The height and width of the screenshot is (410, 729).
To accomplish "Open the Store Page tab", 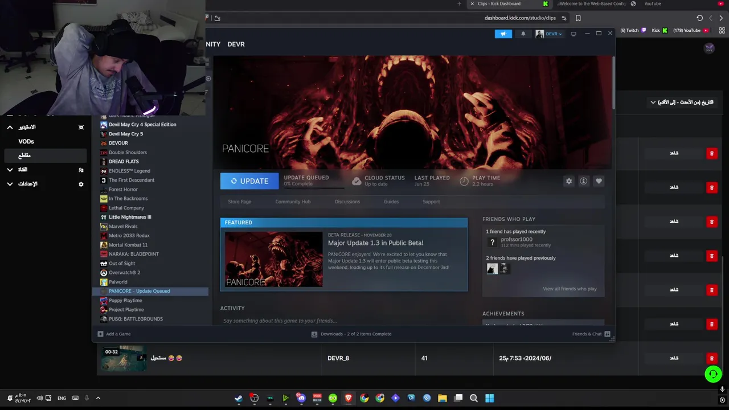I will [239, 202].
